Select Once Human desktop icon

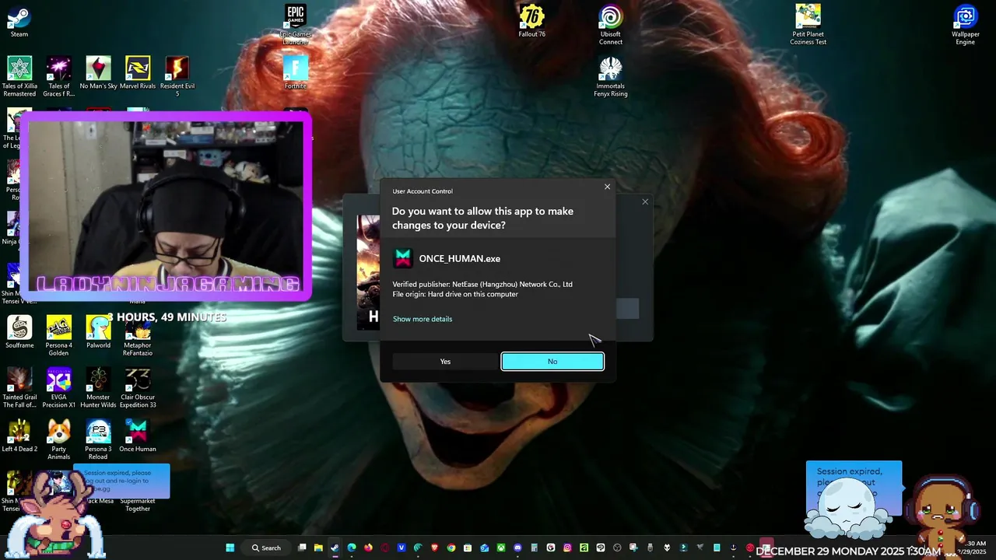click(x=138, y=436)
